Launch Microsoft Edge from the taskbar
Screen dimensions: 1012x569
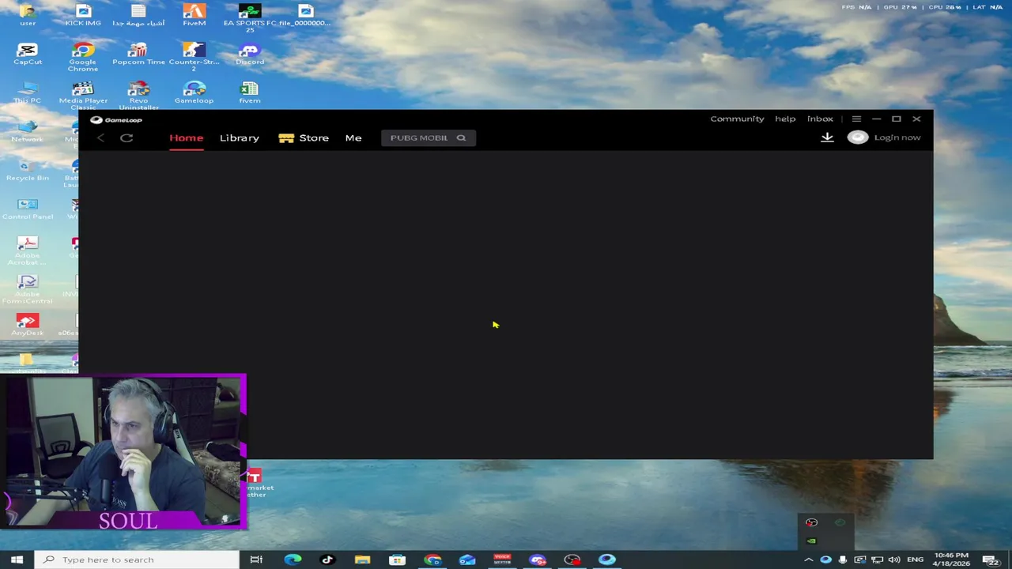click(293, 560)
